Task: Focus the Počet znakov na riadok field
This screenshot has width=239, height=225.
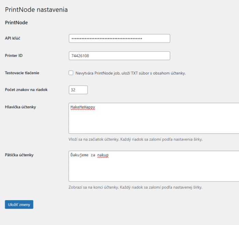Action: [78, 90]
